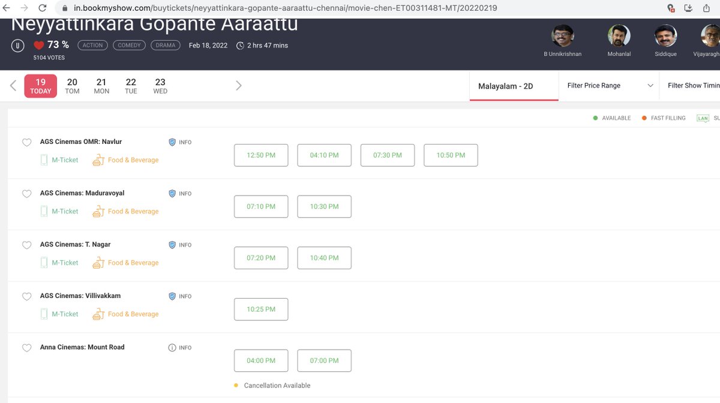The image size is (720, 403).
Task: Select date 19 TODAY
Action: coord(41,86)
